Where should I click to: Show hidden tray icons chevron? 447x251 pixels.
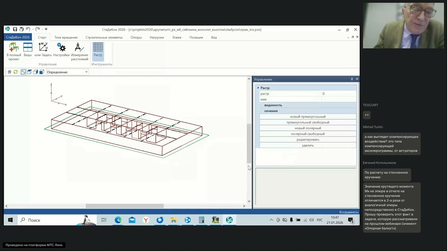271,220
